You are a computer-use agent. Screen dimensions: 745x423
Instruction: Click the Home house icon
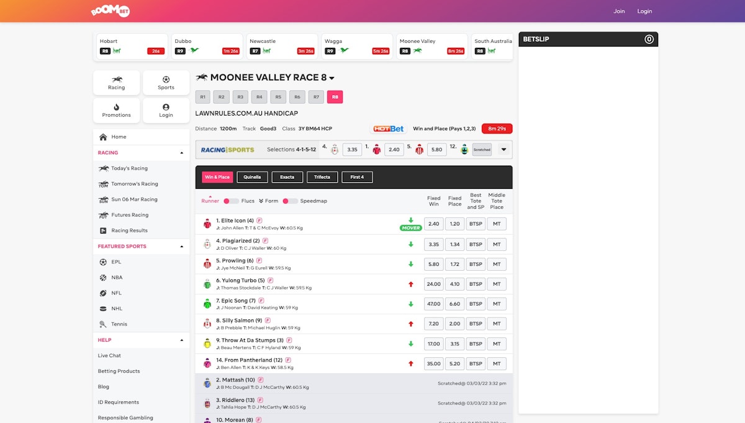103,137
